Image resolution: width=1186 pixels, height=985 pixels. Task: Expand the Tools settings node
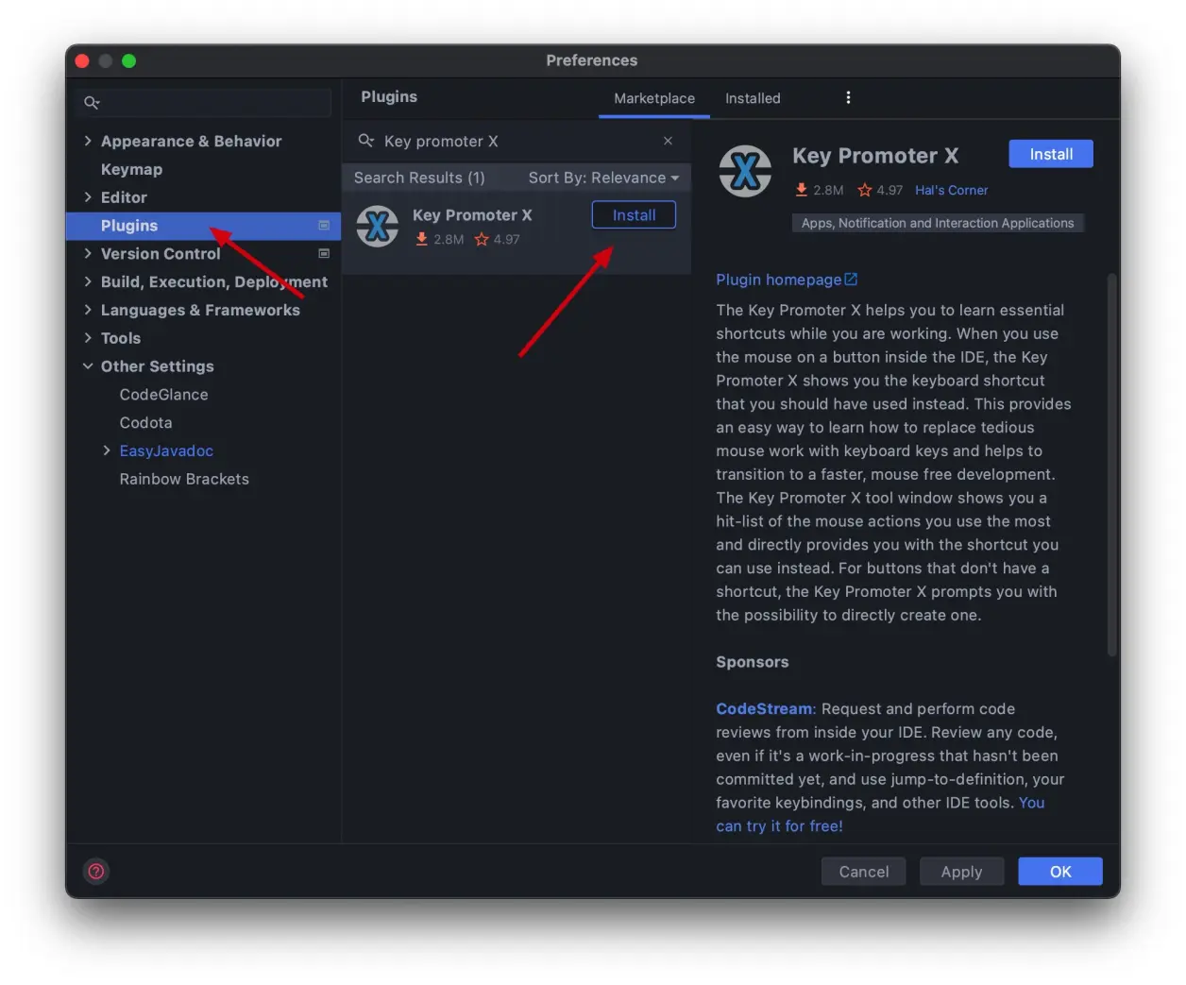pyautogui.click(x=88, y=338)
